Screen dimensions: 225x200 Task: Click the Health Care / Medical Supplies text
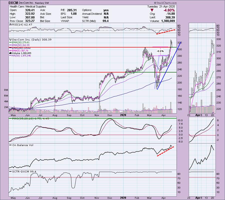(28, 6)
